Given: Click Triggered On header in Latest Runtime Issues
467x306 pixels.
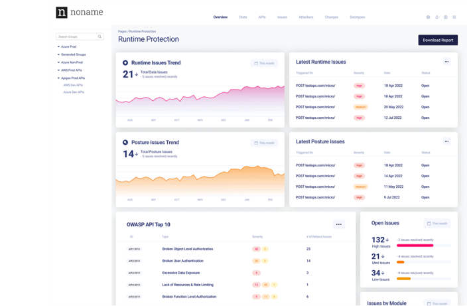Looking at the screenshot, I should 304,73.
